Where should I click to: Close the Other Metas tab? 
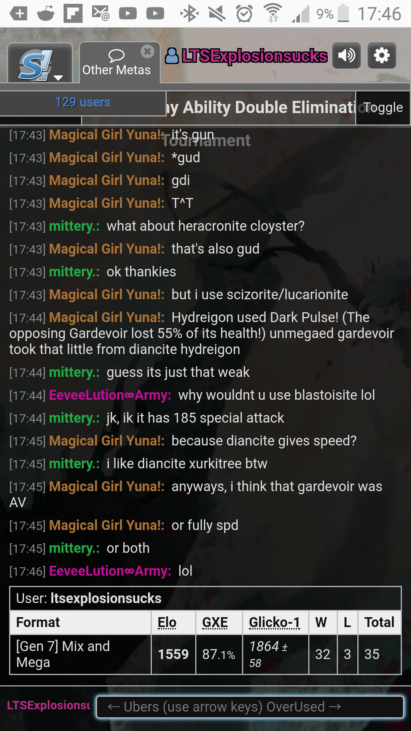point(147,51)
